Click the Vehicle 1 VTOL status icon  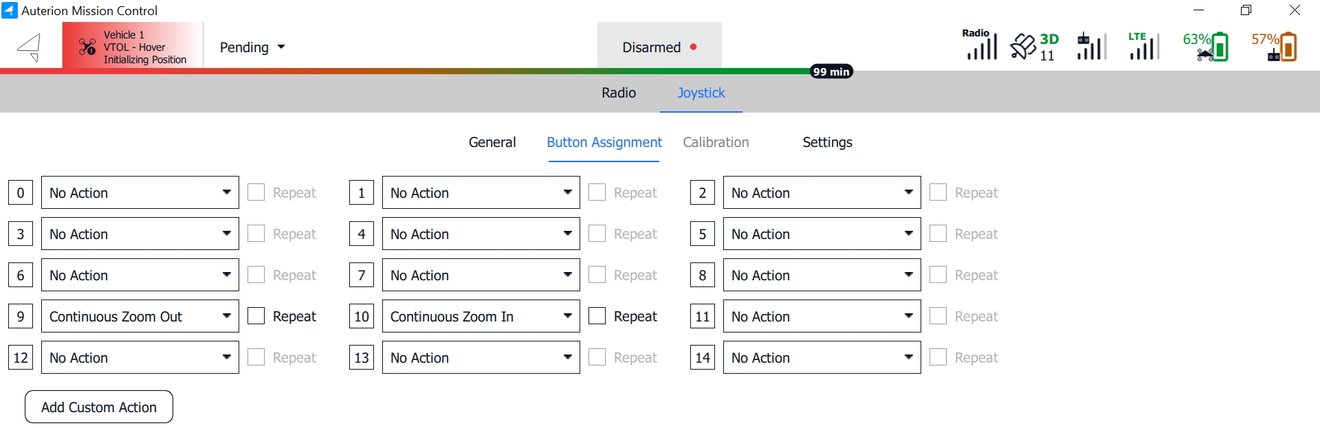tap(87, 47)
